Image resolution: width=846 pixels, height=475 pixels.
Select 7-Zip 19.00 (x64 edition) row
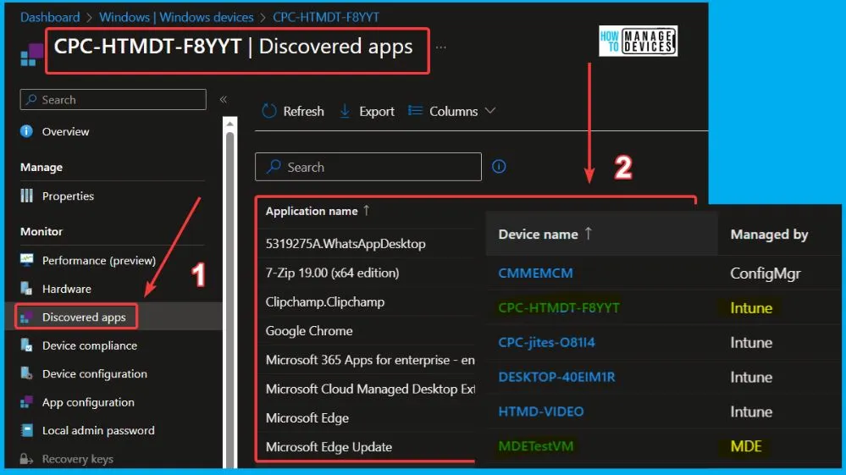[332, 273]
